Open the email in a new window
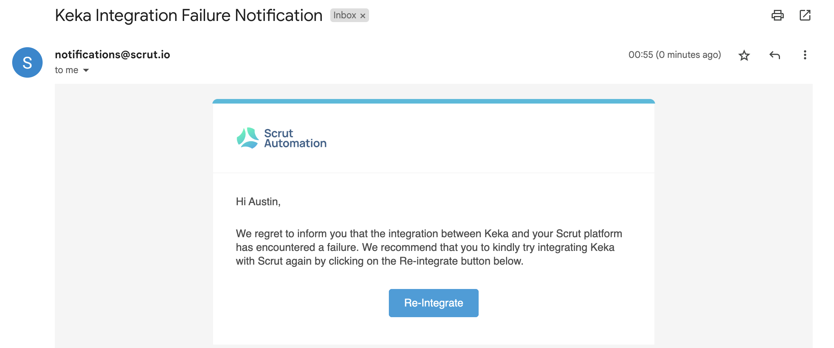Image resolution: width=834 pixels, height=348 pixels. pos(805,15)
